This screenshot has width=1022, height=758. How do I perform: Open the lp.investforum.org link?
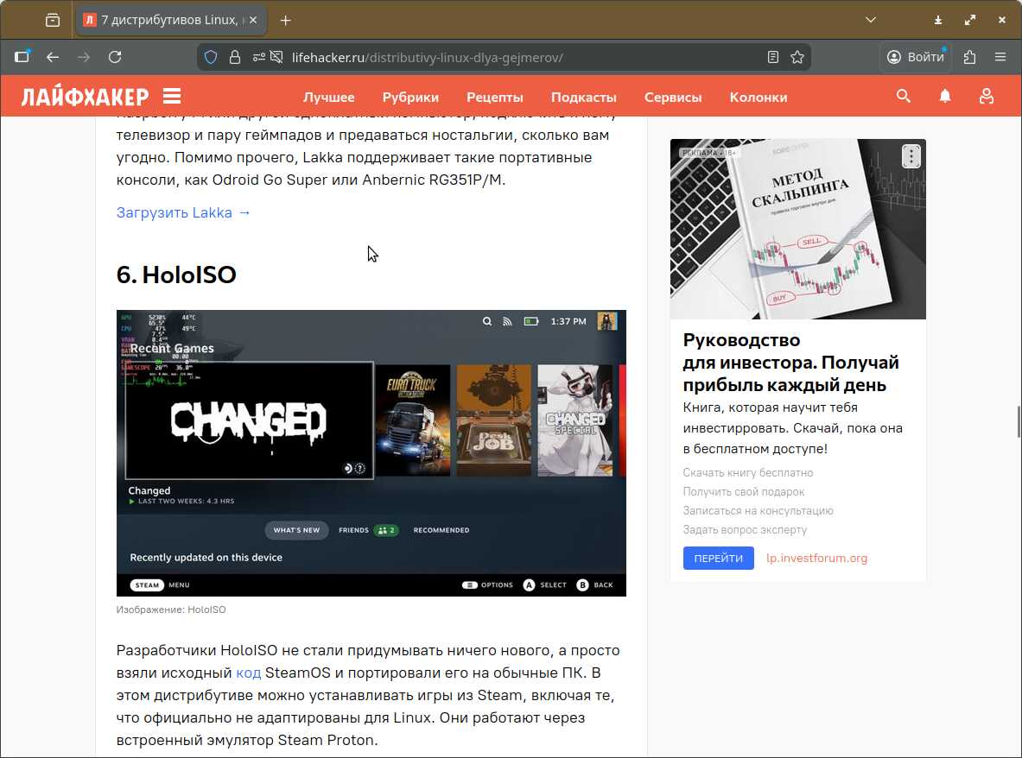[x=816, y=558]
